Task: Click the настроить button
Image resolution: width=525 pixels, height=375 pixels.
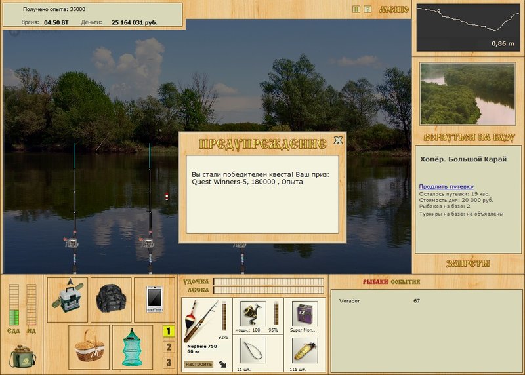Action: point(199,364)
